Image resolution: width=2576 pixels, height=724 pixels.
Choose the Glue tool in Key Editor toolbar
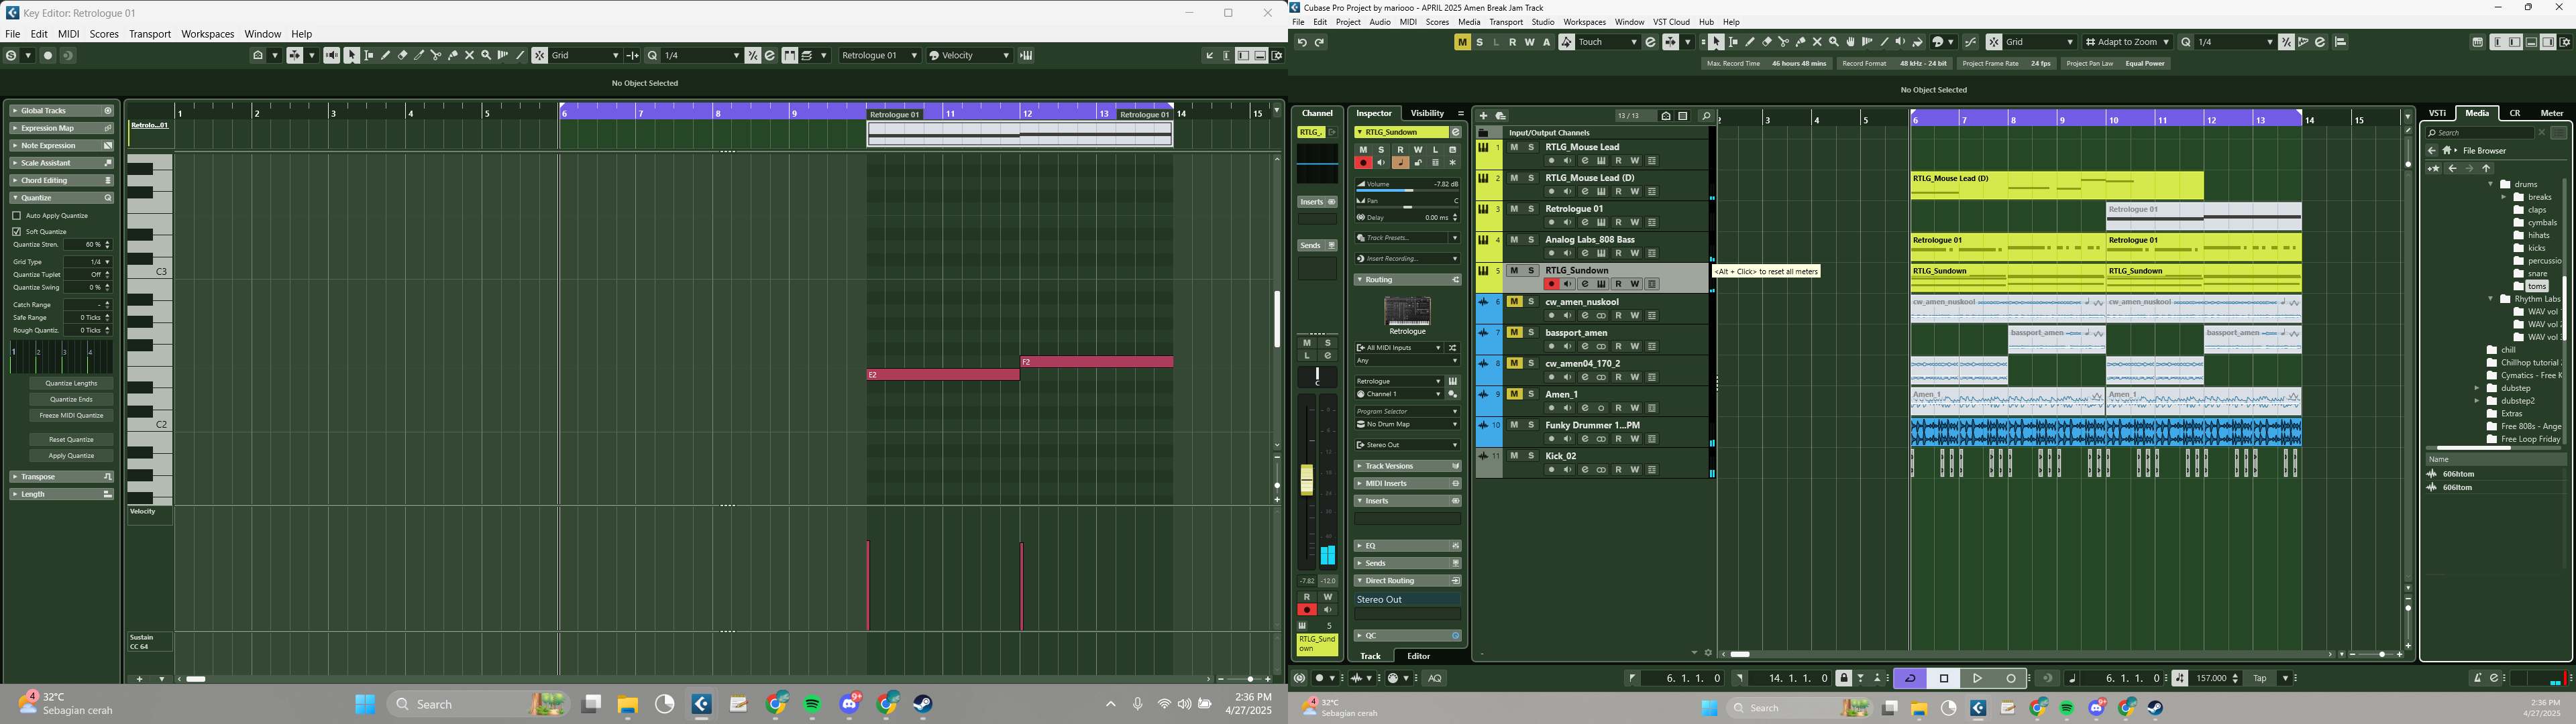(453, 55)
